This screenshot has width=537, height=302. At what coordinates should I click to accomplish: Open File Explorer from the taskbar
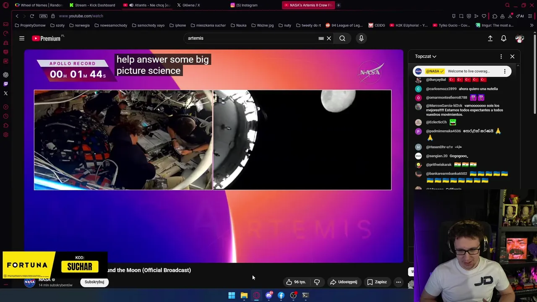pyautogui.click(x=244, y=295)
